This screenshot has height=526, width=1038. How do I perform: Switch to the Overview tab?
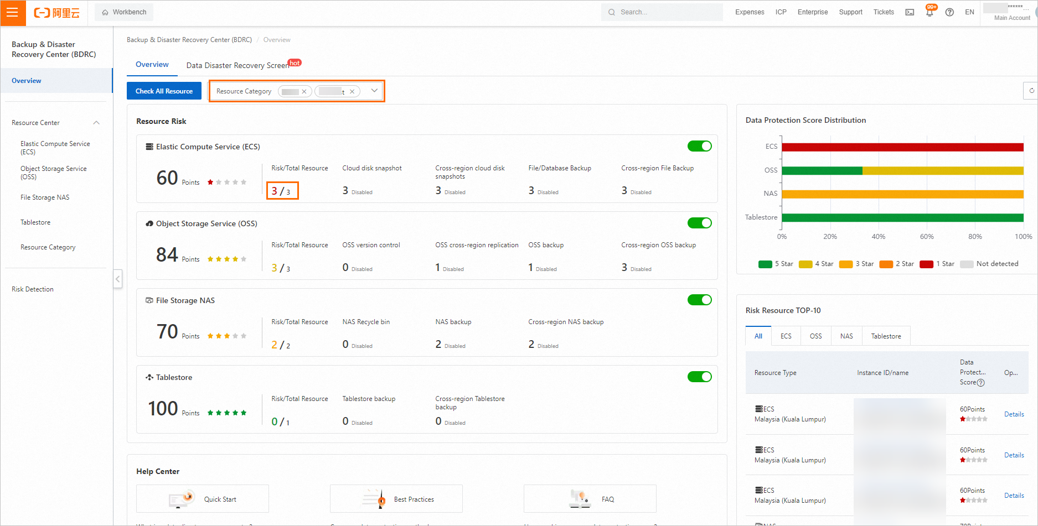[152, 65]
